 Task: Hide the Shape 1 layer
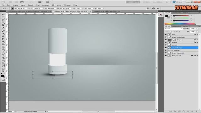coord(166,40)
